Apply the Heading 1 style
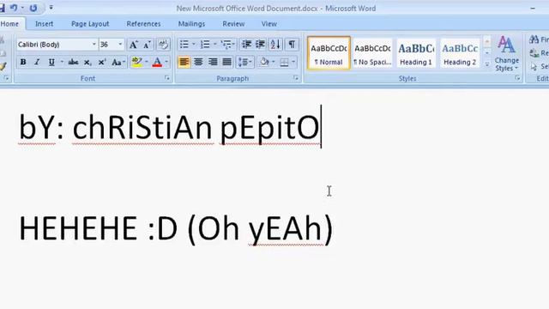The width and height of the screenshot is (549, 309). (x=416, y=53)
